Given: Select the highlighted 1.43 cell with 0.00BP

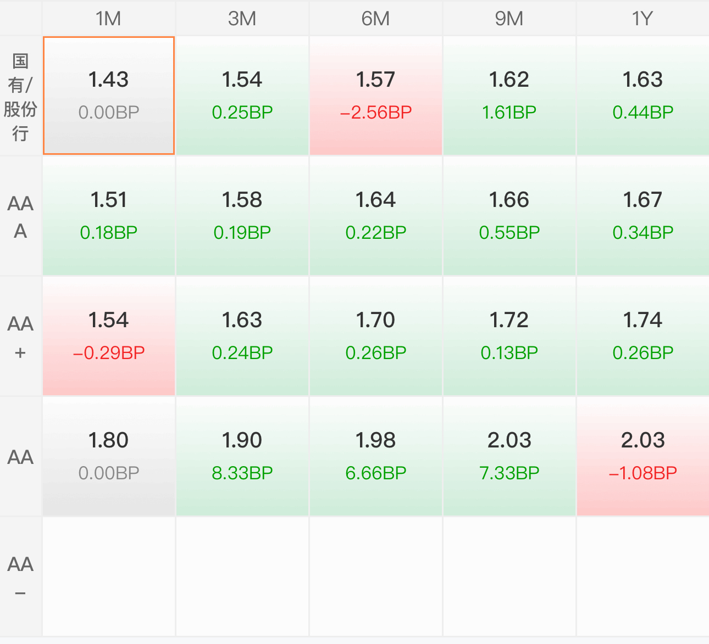Looking at the screenshot, I should 109,96.
